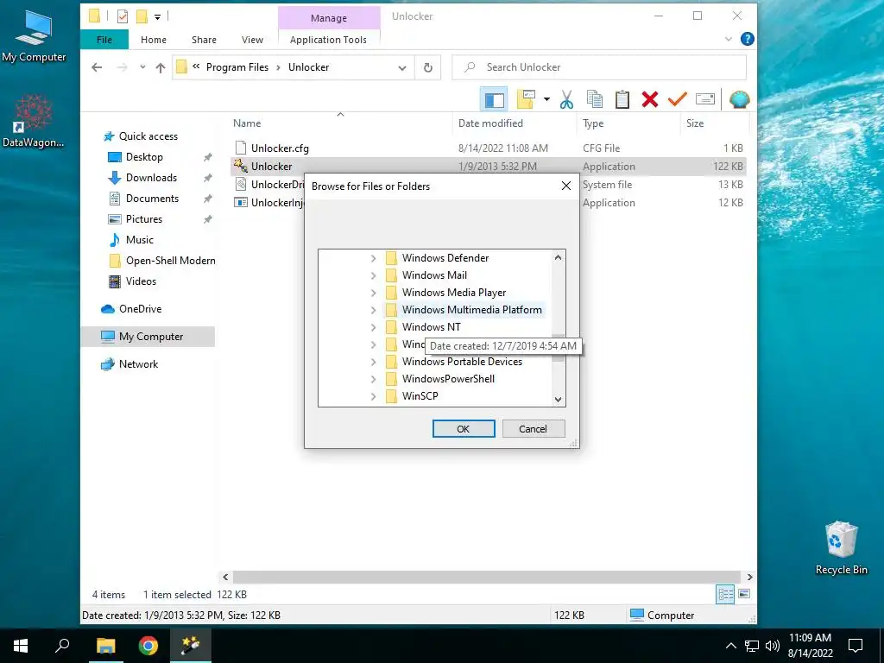The image size is (884, 663).
Task: Select Downloads in Quick access
Action: click(x=151, y=178)
